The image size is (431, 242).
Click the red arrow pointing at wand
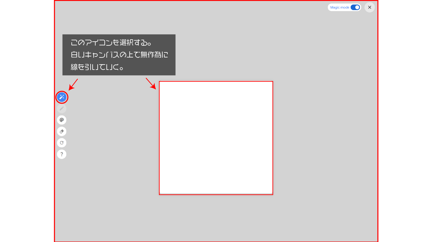[x=73, y=84]
